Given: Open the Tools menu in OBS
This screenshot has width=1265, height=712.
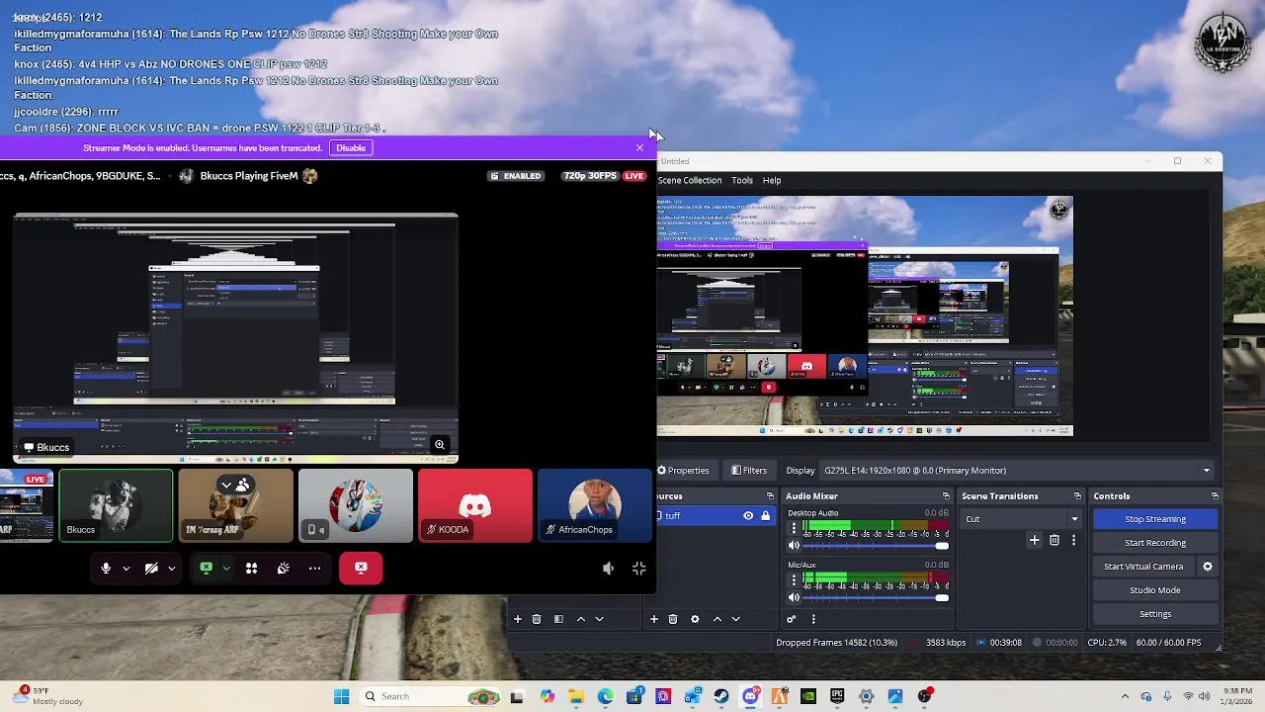Looking at the screenshot, I should click(x=742, y=180).
